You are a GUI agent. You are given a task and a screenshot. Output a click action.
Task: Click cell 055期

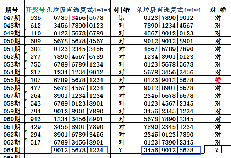[x=12, y=80]
